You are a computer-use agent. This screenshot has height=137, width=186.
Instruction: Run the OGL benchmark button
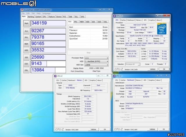(26, 70)
